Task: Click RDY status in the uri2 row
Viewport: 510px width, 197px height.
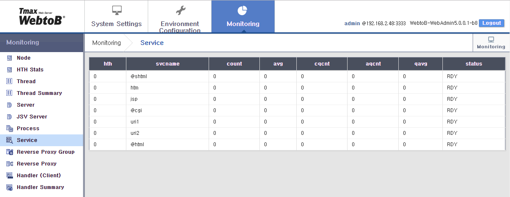Action: (452, 133)
